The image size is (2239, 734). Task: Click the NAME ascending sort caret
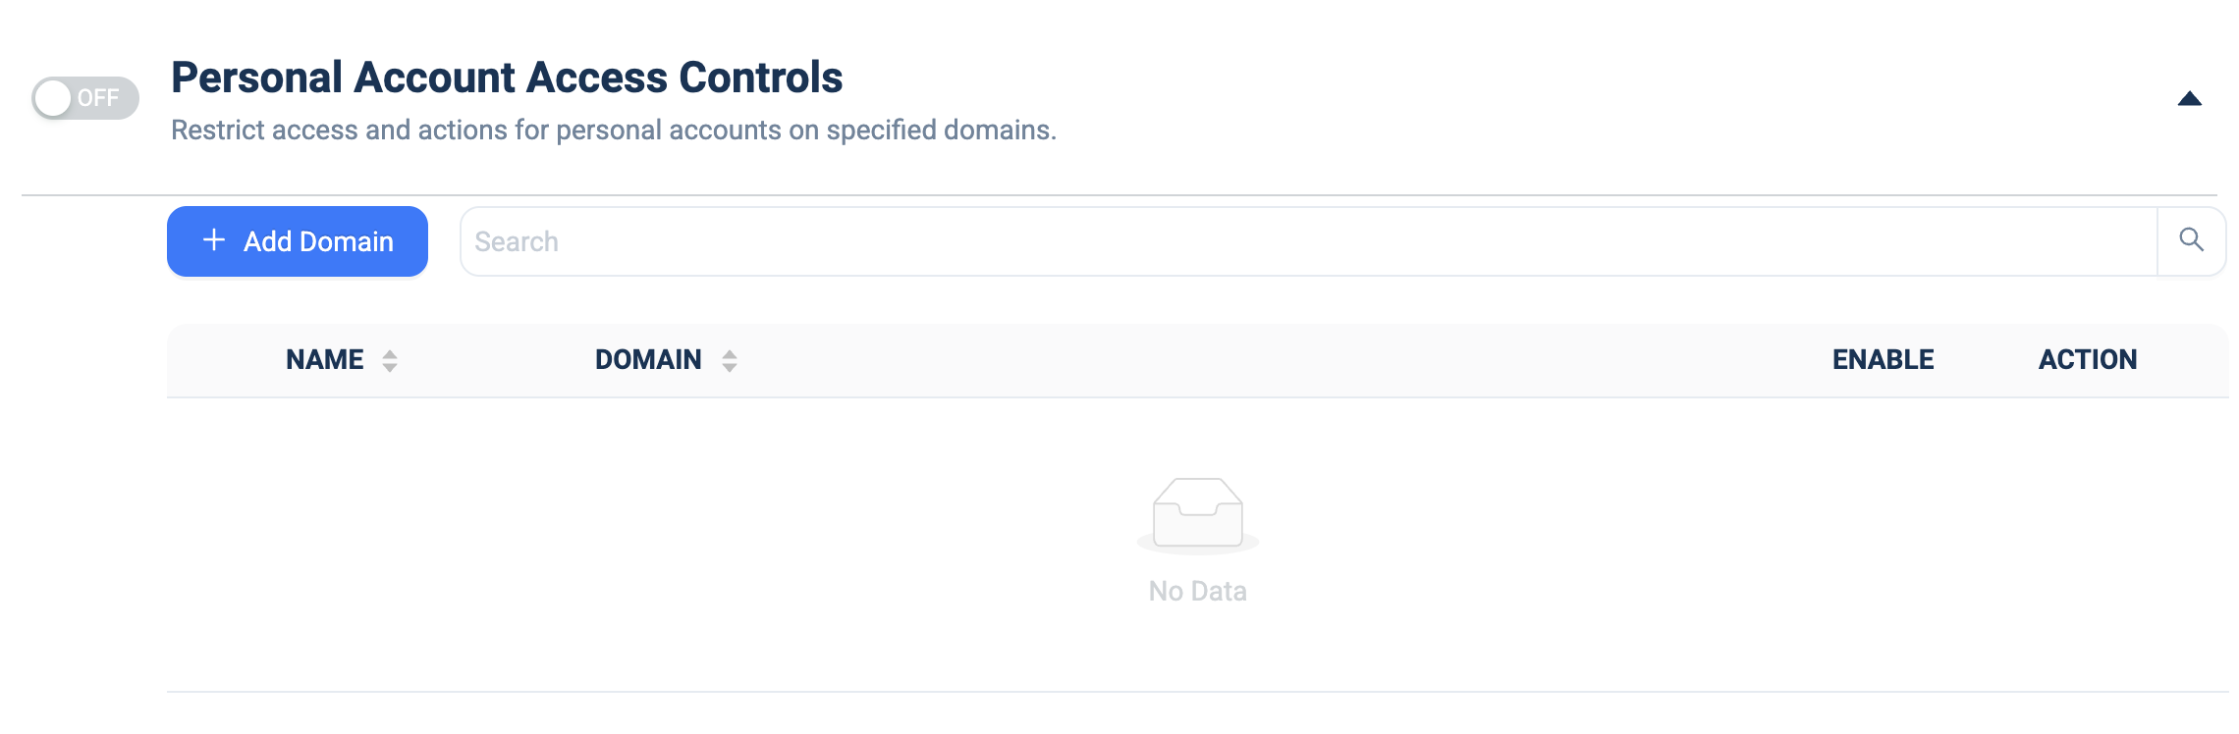click(x=390, y=354)
